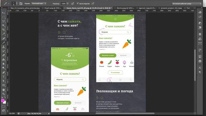Close the Morkva.jpg tab
Screen dimensions: 206x116
tap(115, 8)
